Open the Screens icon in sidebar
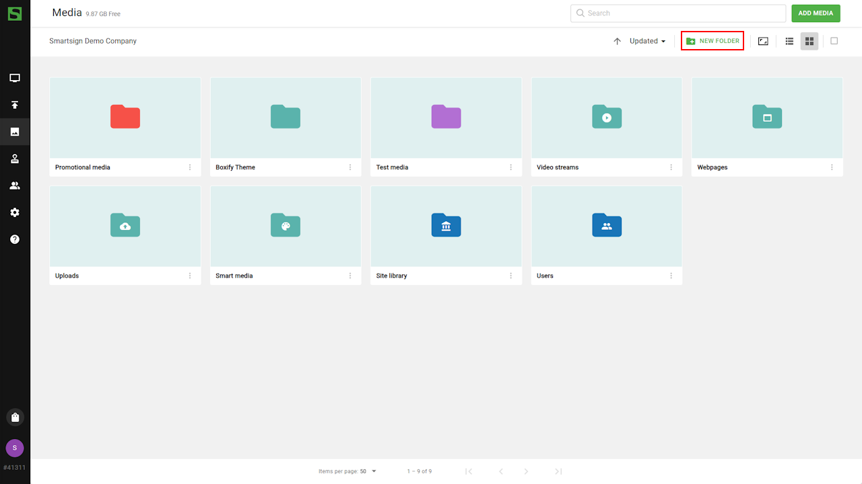 pos(15,78)
